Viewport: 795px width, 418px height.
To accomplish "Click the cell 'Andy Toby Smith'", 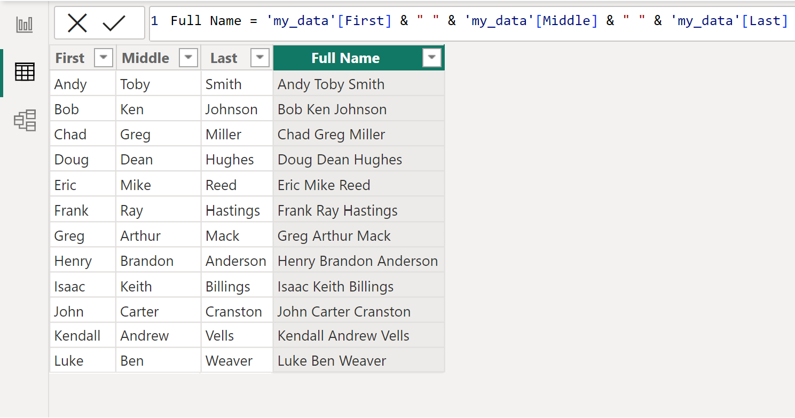I will point(359,84).
